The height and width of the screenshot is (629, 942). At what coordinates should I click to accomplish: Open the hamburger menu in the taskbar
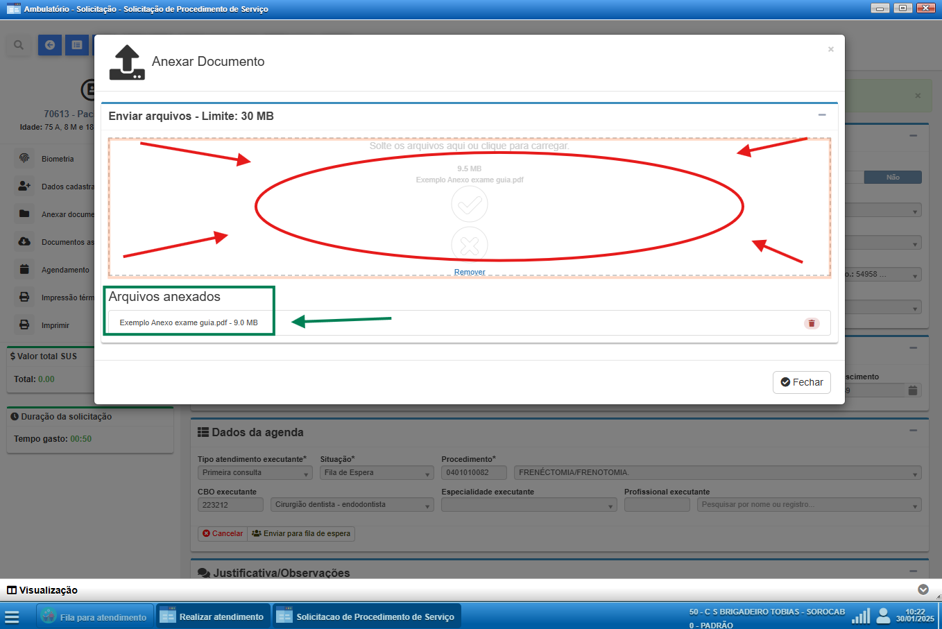click(12, 617)
